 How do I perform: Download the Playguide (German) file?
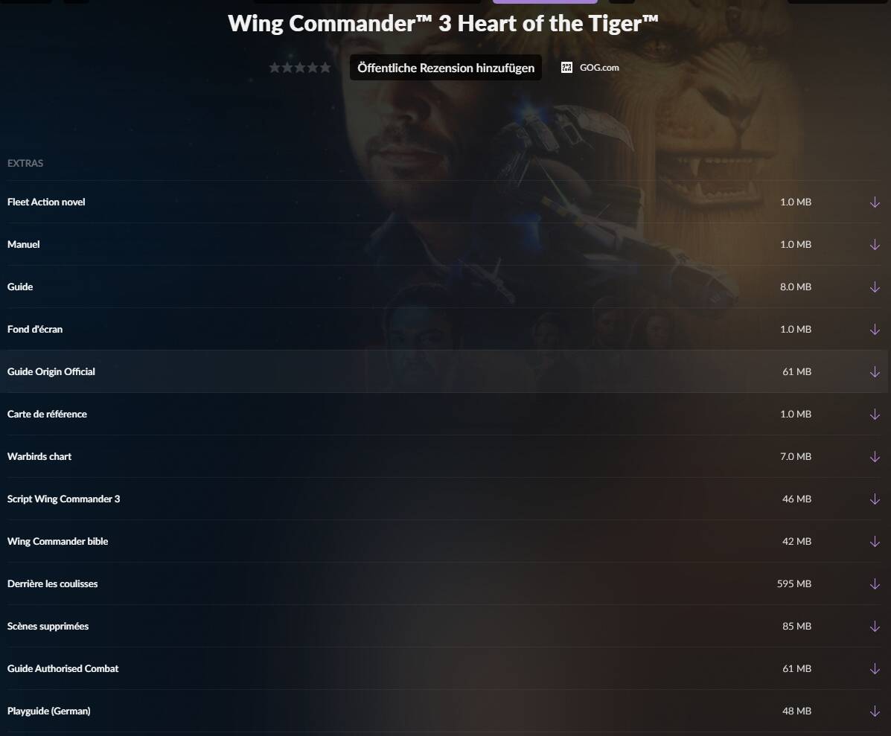(x=875, y=711)
